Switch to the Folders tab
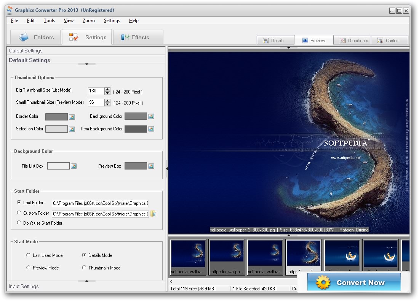Viewport: 419px width, 301px height. pos(35,37)
